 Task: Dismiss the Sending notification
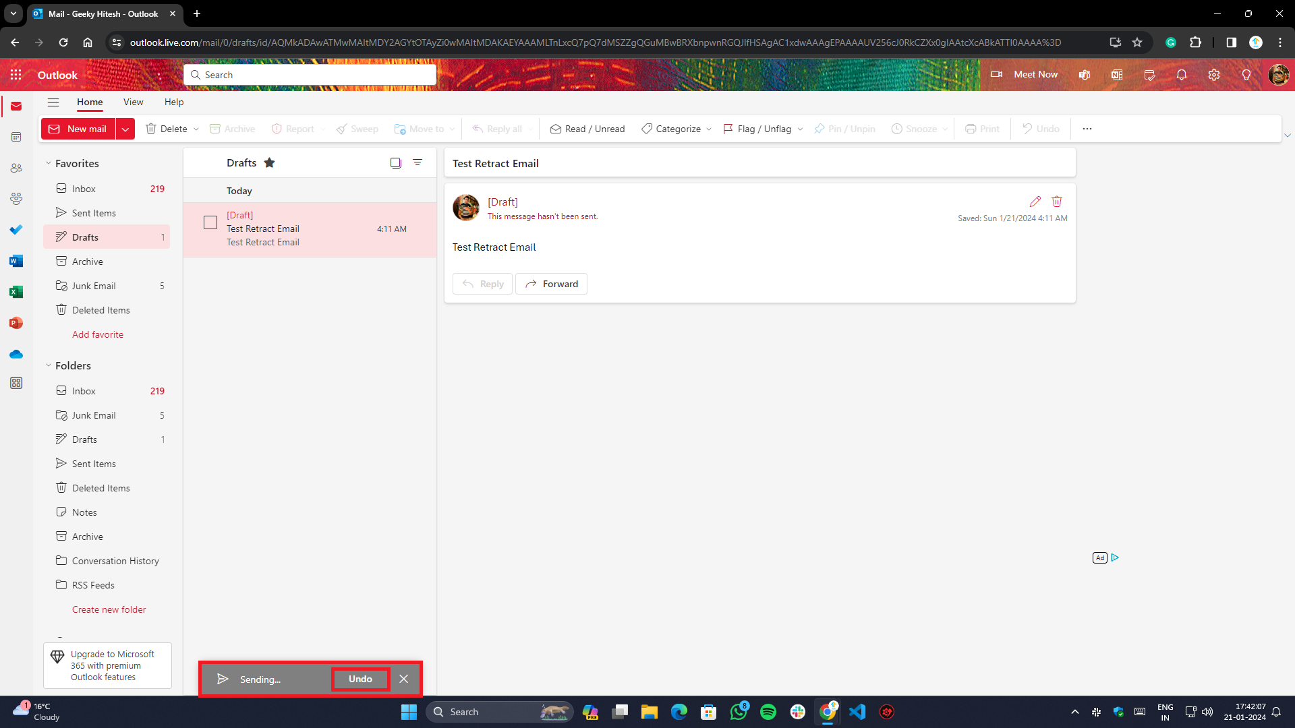tap(403, 679)
